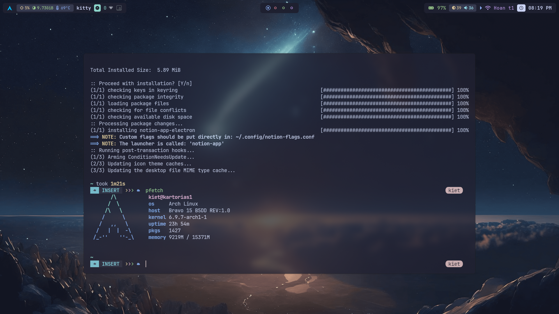This screenshot has height=314, width=559.
Task: Click the keyboard layout 'a' icon
Action: point(119,8)
